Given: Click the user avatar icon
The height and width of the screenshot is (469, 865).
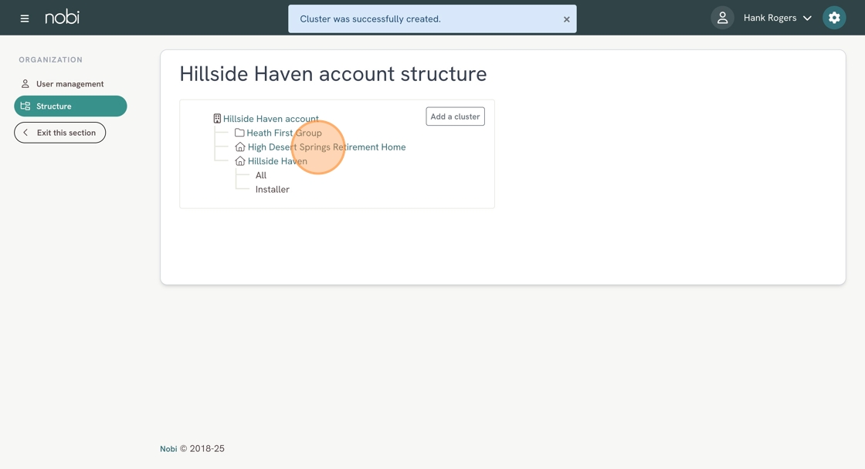Looking at the screenshot, I should point(722,19).
